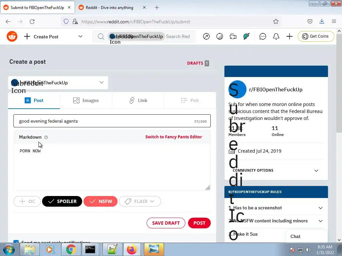Viewport: 342px width, 256px height.
Task: Open the FLAIR dropdown
Action: [x=140, y=201]
